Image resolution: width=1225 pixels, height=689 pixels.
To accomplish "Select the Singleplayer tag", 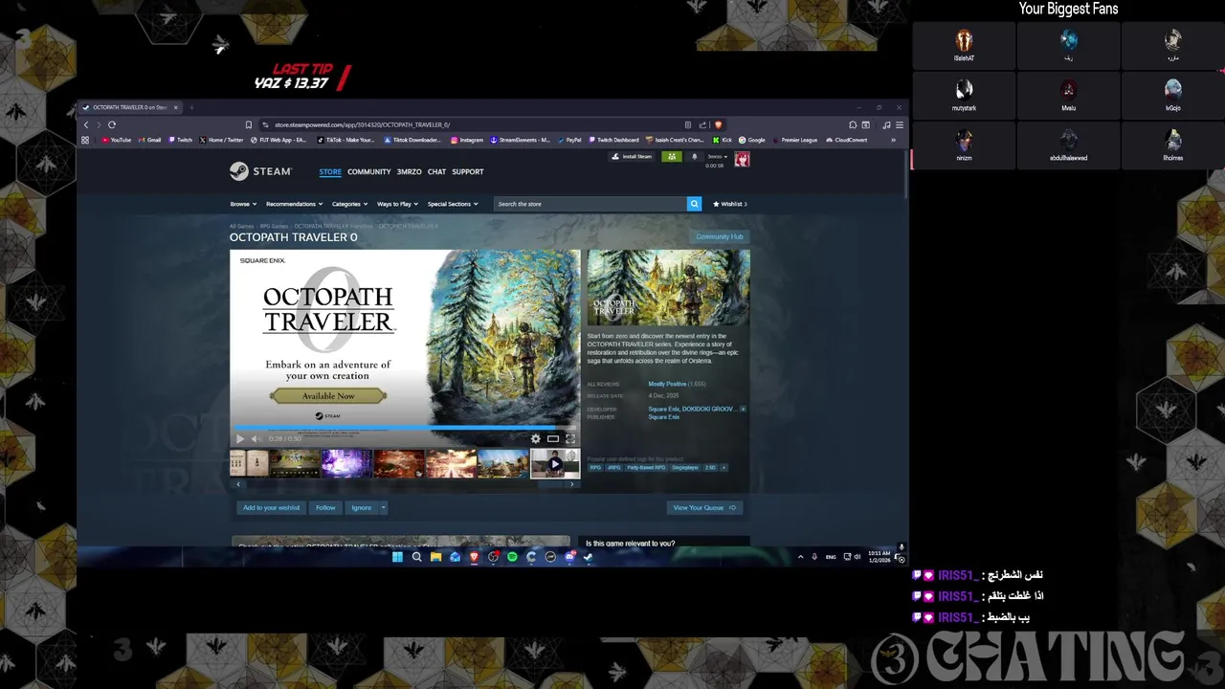I will coord(685,468).
